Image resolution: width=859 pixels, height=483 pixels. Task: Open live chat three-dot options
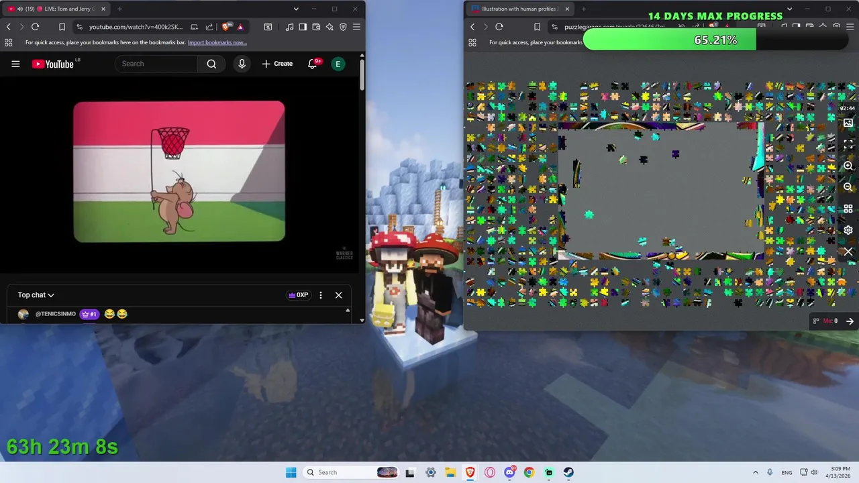(321, 295)
